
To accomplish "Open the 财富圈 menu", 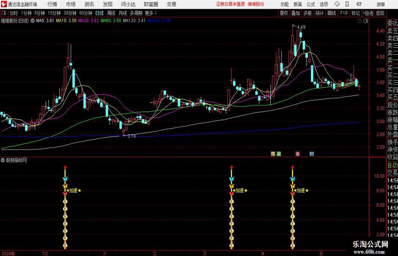I will 151,4.
